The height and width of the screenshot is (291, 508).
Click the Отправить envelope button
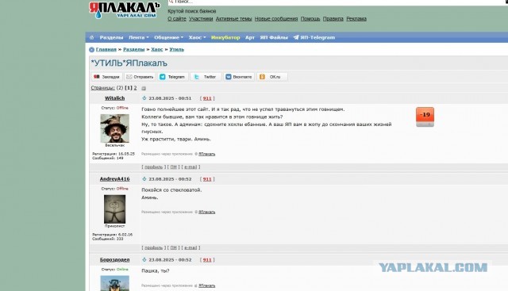(x=140, y=77)
